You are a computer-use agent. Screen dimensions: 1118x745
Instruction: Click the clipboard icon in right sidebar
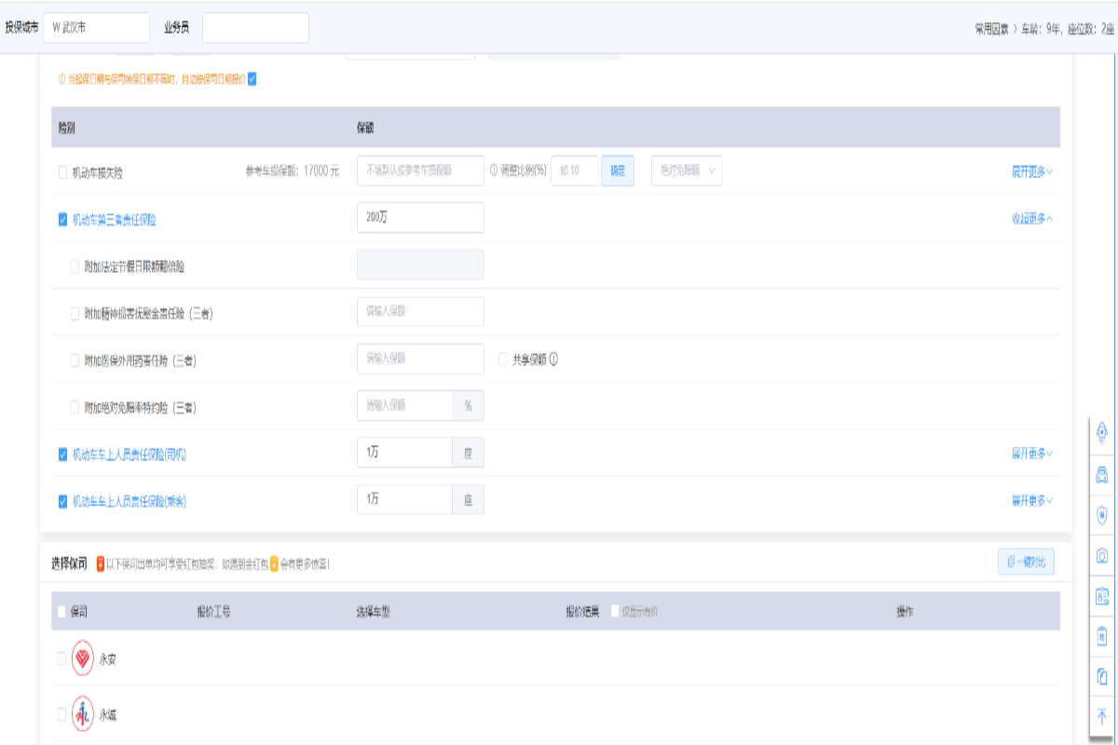(x=1102, y=636)
